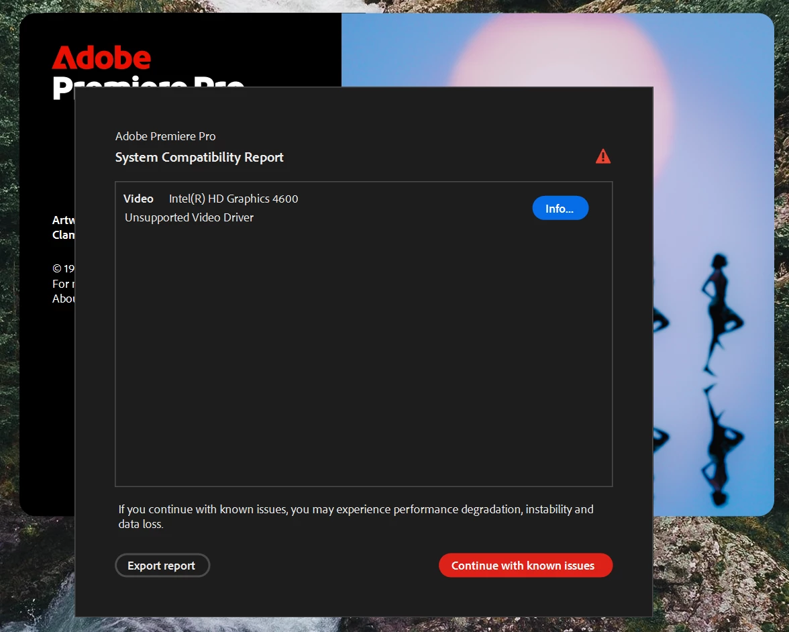This screenshot has height=632, width=789.
Task: Select the 'Intel(R) HD Graphics 4600' entry
Action: point(233,199)
